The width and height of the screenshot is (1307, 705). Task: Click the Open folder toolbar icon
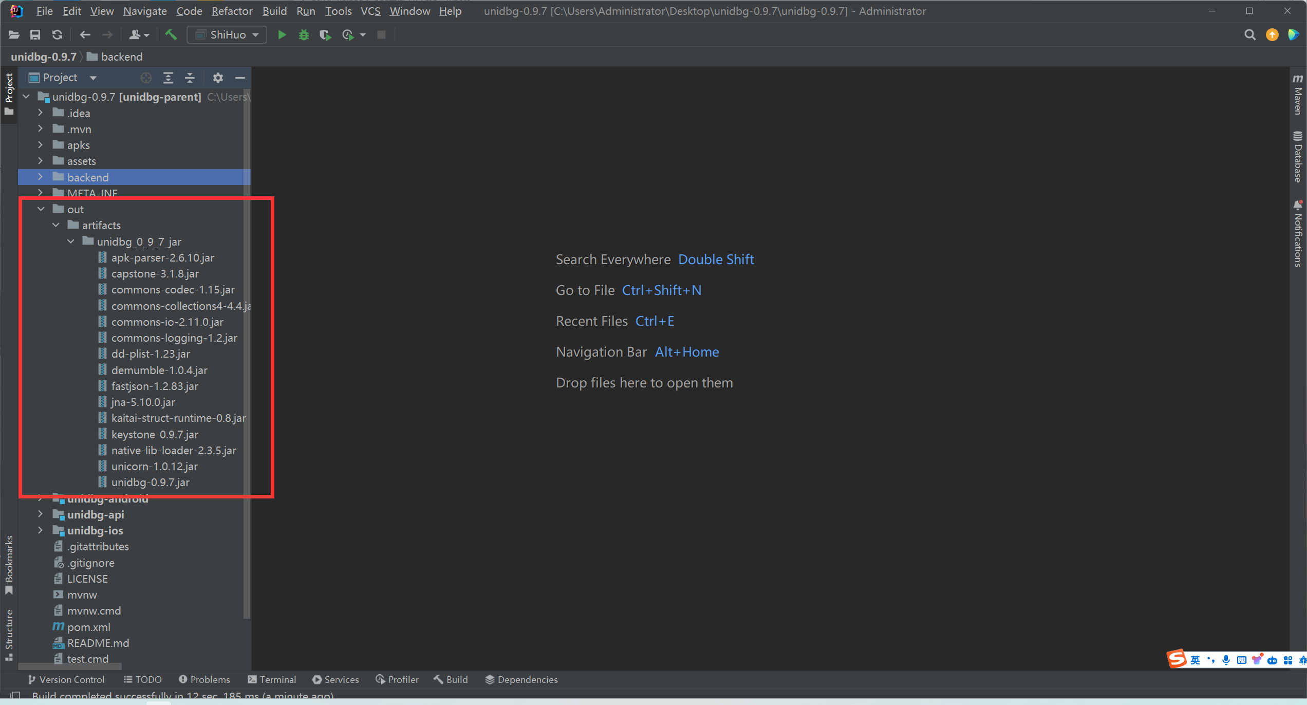click(x=14, y=35)
